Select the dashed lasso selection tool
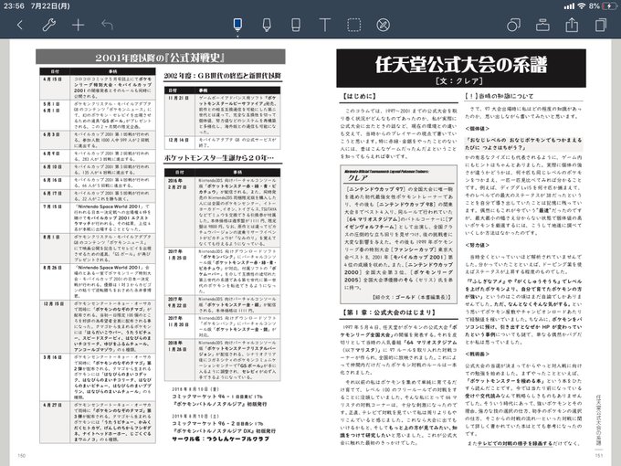Screen dimensions: 621x466 coord(354,25)
